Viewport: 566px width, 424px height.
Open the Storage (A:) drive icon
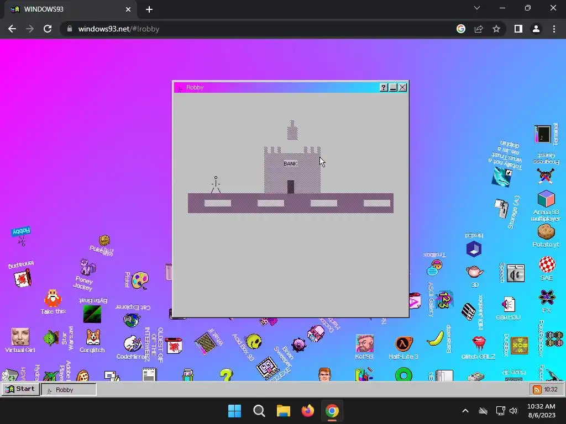click(501, 208)
